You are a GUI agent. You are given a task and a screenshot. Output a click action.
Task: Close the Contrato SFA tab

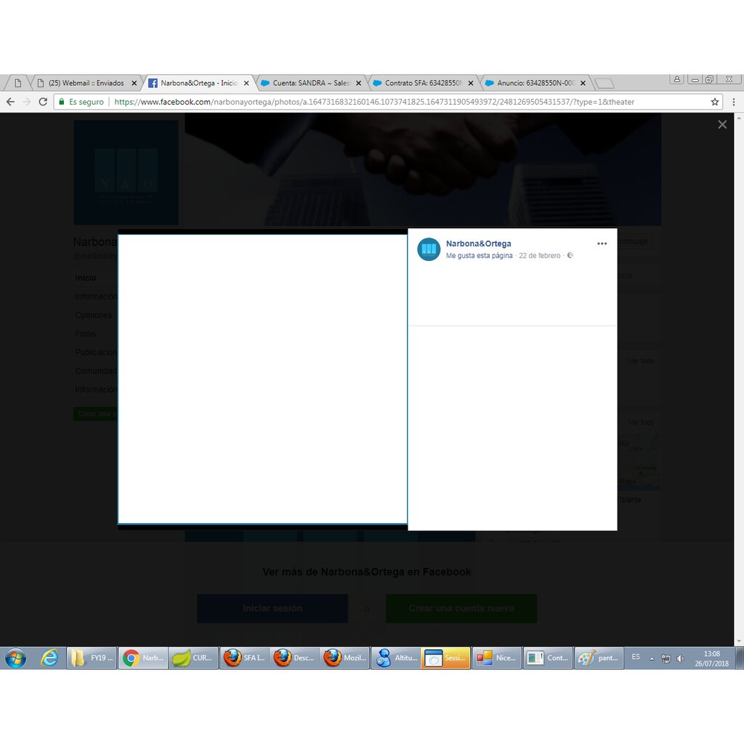[x=471, y=83]
